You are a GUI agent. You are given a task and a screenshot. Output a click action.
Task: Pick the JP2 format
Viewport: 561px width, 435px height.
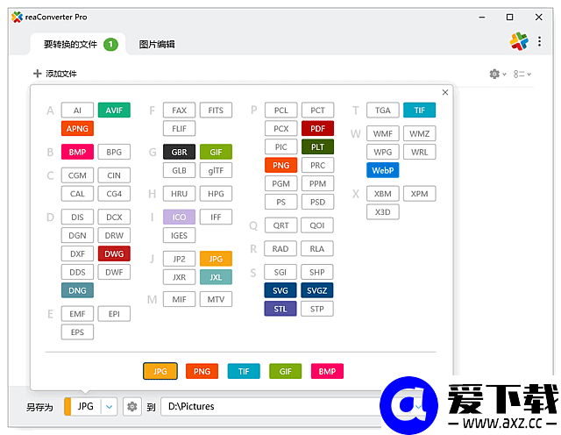tap(179, 259)
